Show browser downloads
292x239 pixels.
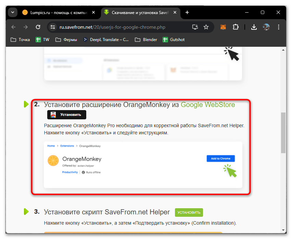click(254, 27)
